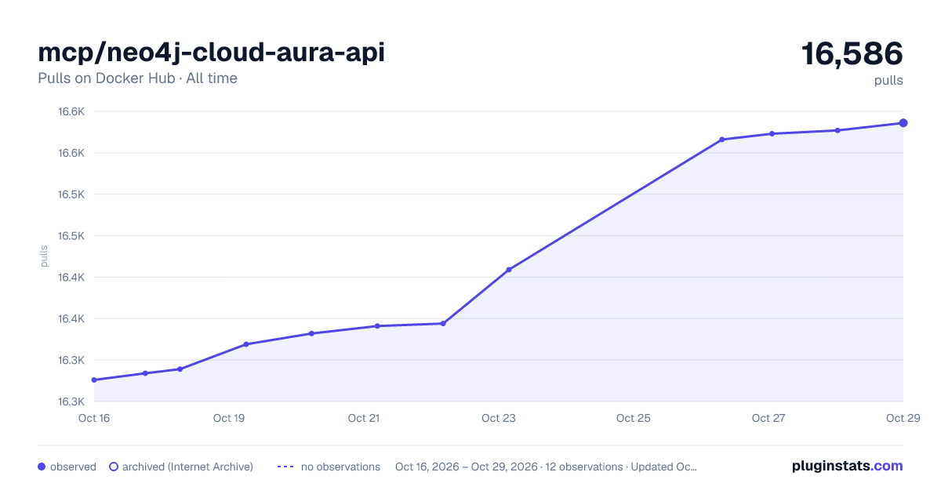Select the data point between Oct 27 and Oct 29
The height and width of the screenshot is (494, 941).
837,130
